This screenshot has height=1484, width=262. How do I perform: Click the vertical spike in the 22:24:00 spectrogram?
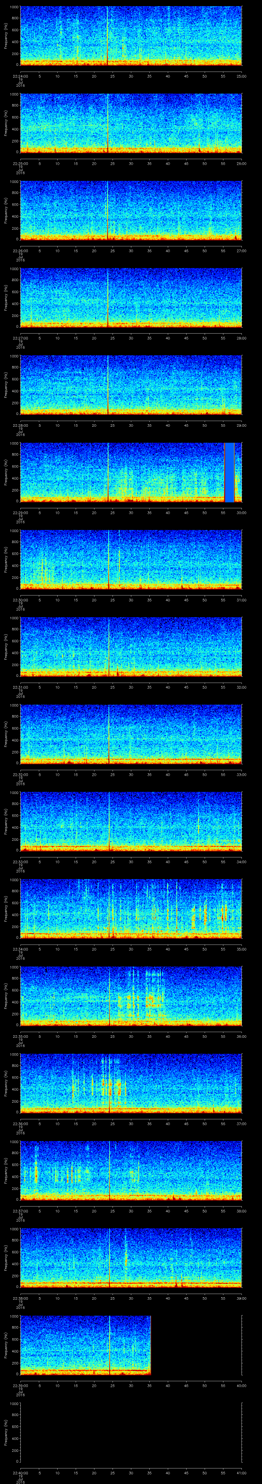click(107, 35)
